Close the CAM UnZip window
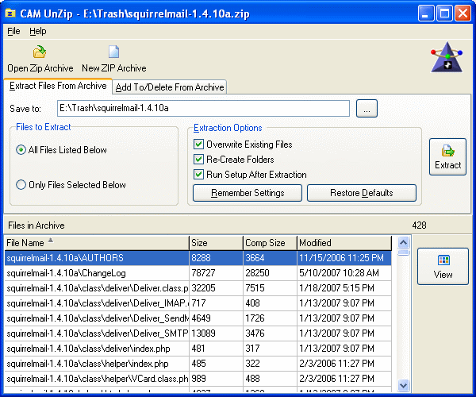The height and width of the screenshot is (397, 476). [x=463, y=13]
